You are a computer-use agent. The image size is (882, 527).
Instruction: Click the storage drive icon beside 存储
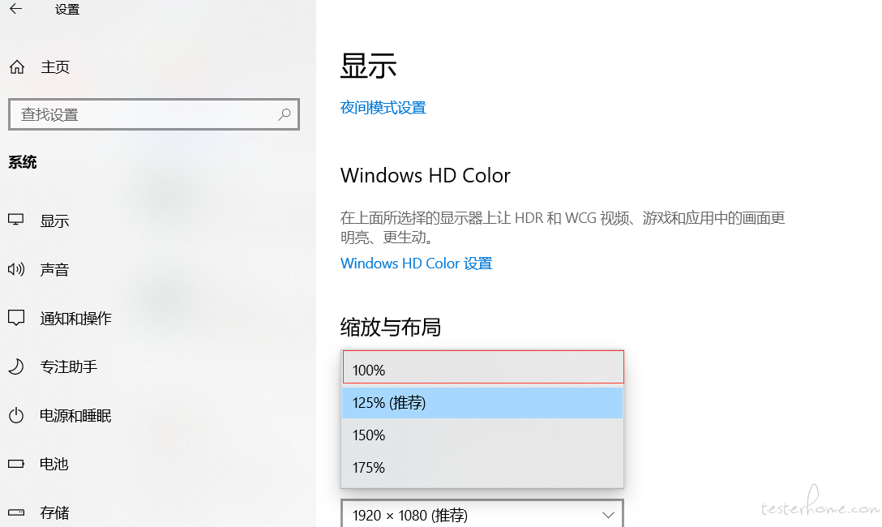pos(16,512)
